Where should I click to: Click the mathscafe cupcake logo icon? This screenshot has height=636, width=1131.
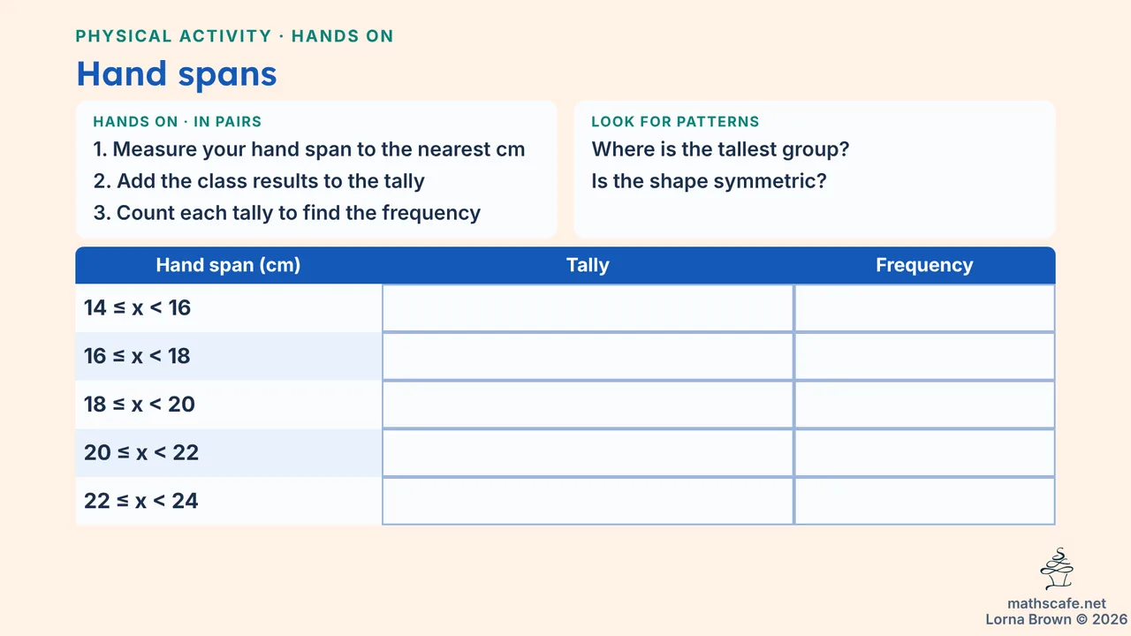[1057, 569]
